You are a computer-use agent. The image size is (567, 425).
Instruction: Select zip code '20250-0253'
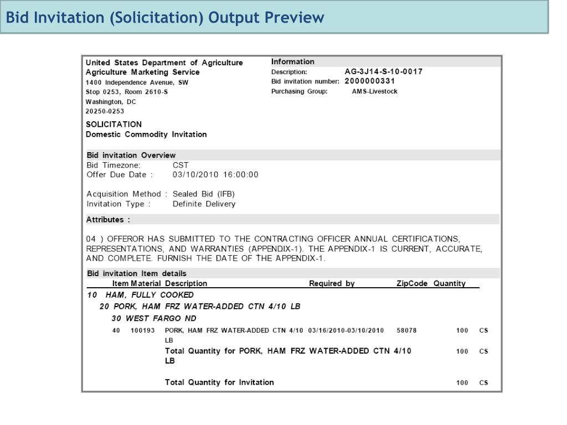[105, 111]
